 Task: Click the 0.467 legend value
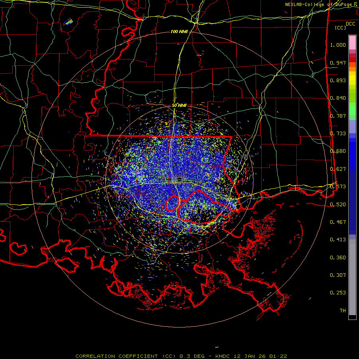[x=338, y=222]
